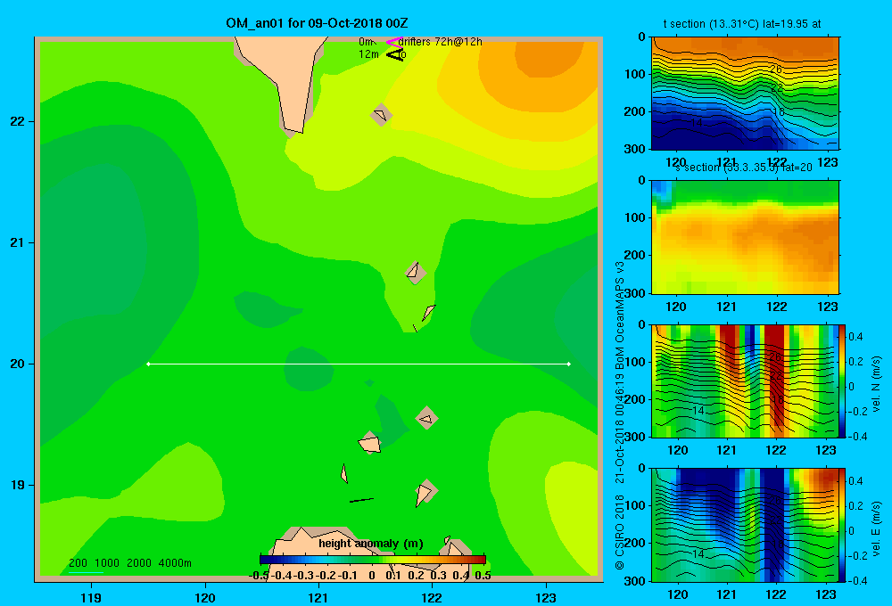The height and width of the screenshot is (606, 892).
Task: Click the CSIRO BoM OceanMAPS v3 credit text
Action: click(620, 415)
